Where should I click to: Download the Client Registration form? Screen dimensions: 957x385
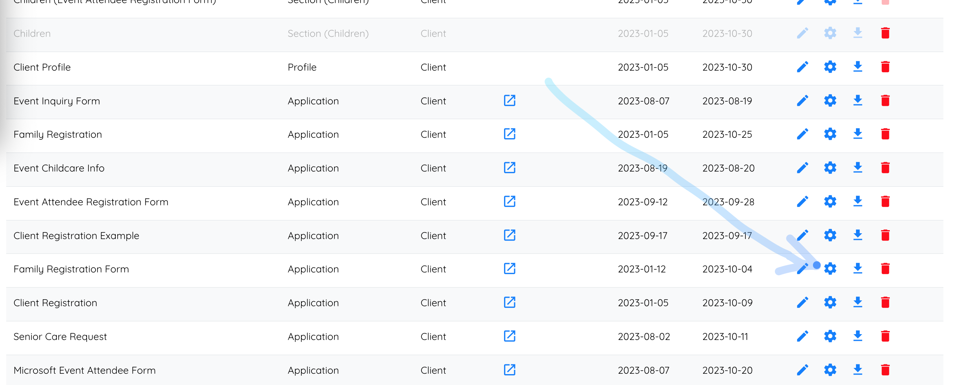(858, 302)
